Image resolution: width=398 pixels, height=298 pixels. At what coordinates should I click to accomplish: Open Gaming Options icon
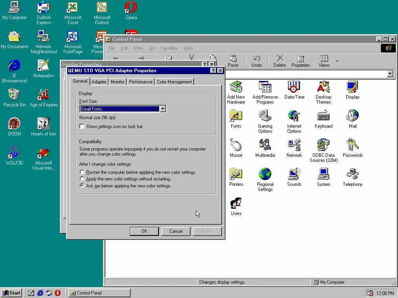265,121
